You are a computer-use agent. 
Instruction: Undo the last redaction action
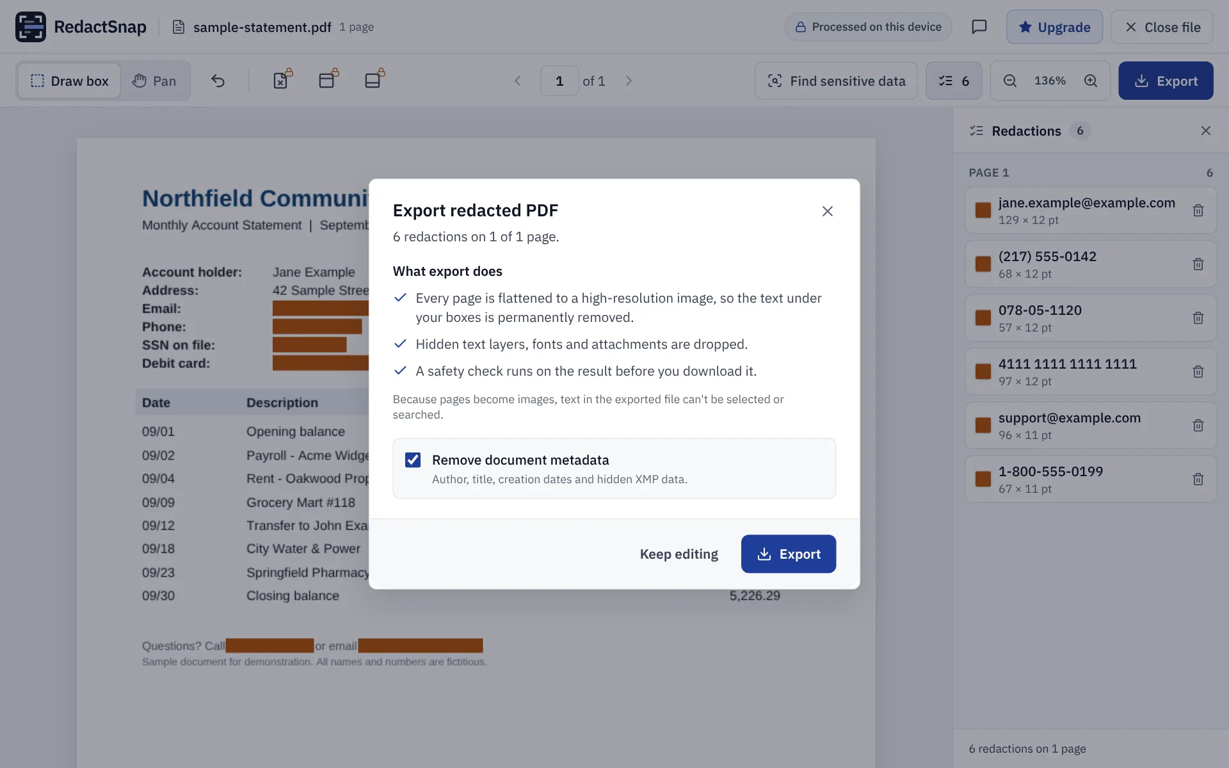[x=218, y=81]
